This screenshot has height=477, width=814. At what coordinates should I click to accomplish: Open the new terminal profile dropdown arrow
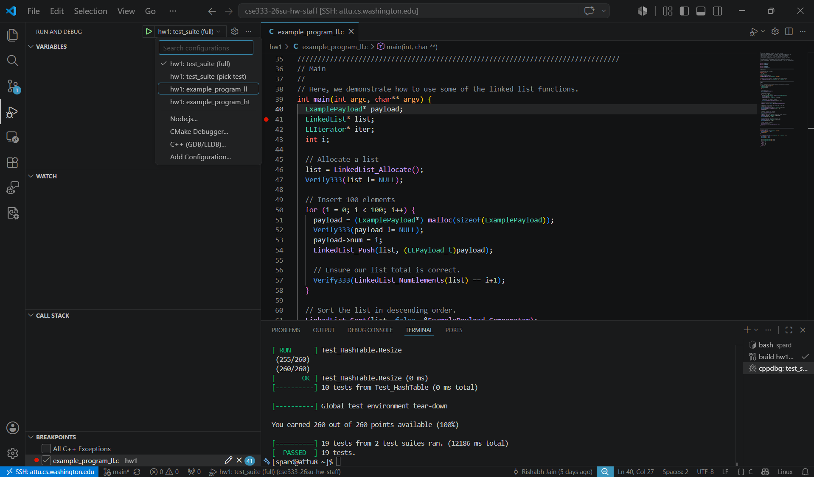tap(756, 330)
